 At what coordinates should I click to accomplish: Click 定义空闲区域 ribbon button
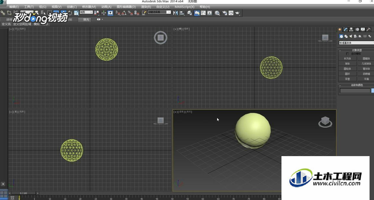click(22, 24)
